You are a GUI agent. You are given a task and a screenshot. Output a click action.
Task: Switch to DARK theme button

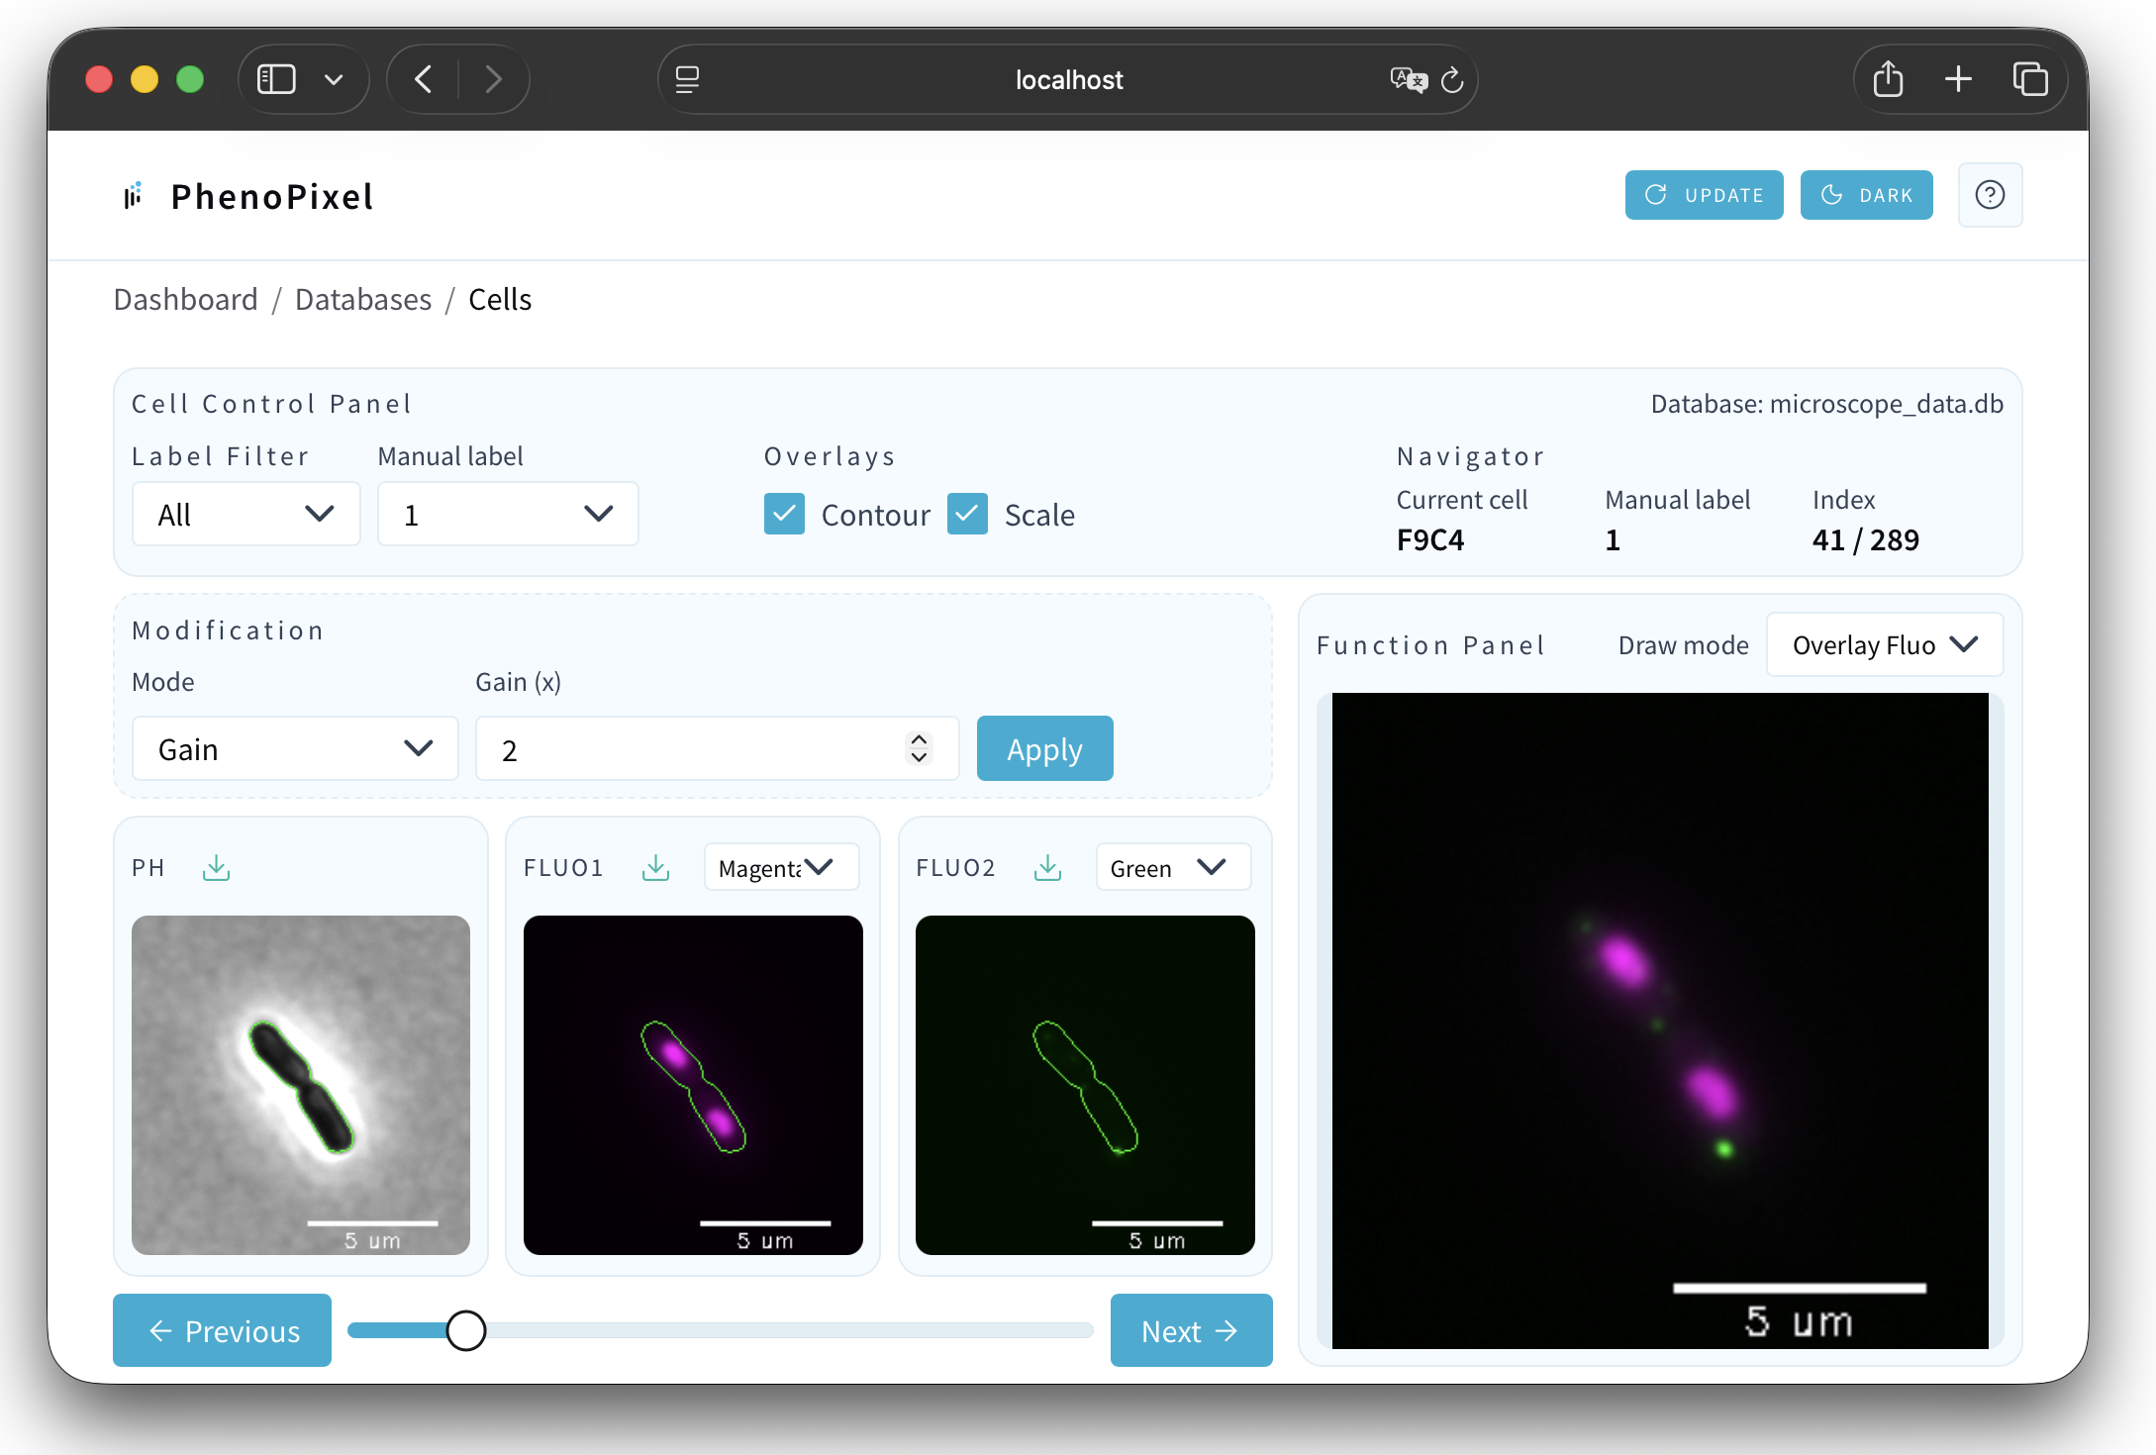click(x=1866, y=195)
